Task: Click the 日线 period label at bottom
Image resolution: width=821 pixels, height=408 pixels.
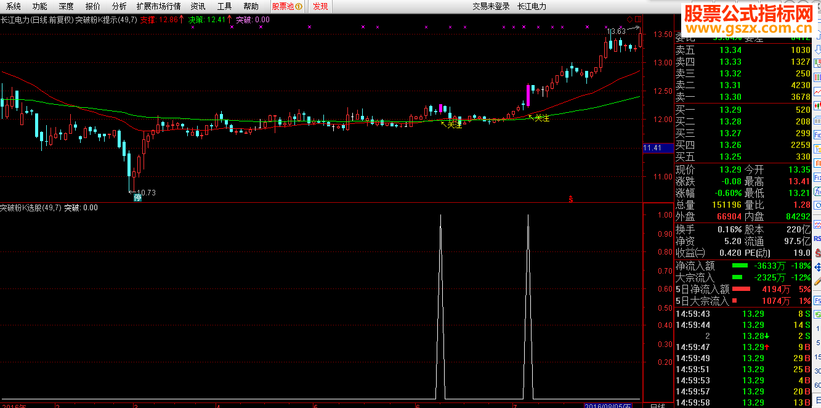Action: tap(658, 406)
